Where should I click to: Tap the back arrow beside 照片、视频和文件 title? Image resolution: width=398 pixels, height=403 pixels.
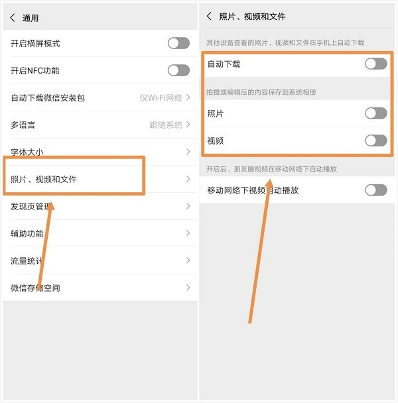(209, 16)
